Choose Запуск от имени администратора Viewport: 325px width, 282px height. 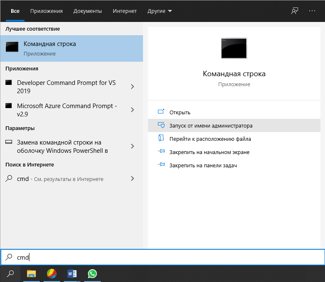pyautogui.click(x=234, y=125)
